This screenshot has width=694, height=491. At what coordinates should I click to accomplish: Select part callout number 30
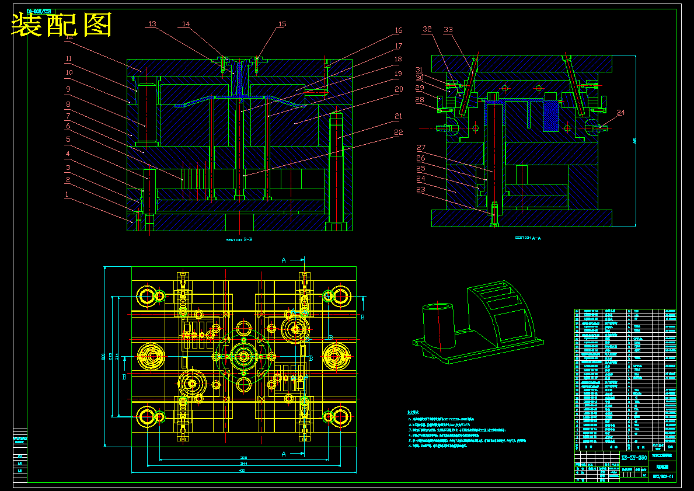[x=419, y=78]
